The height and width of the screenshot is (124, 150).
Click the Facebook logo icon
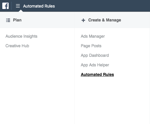[5, 6]
